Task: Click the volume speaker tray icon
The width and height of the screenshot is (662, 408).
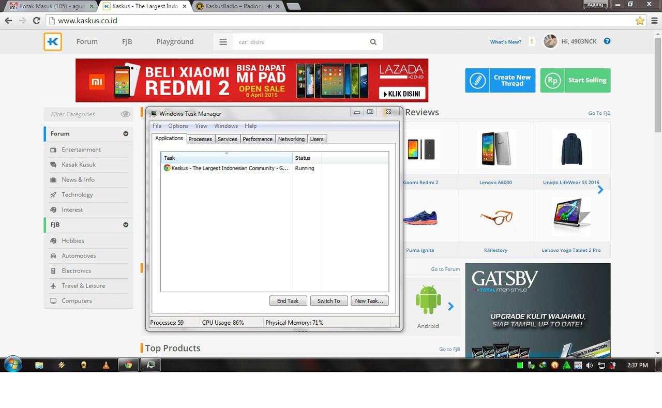Action: [x=589, y=365]
